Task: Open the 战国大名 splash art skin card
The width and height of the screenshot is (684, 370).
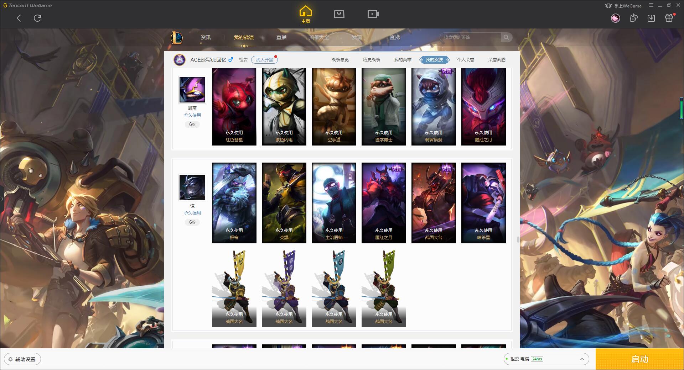Action: 434,203
